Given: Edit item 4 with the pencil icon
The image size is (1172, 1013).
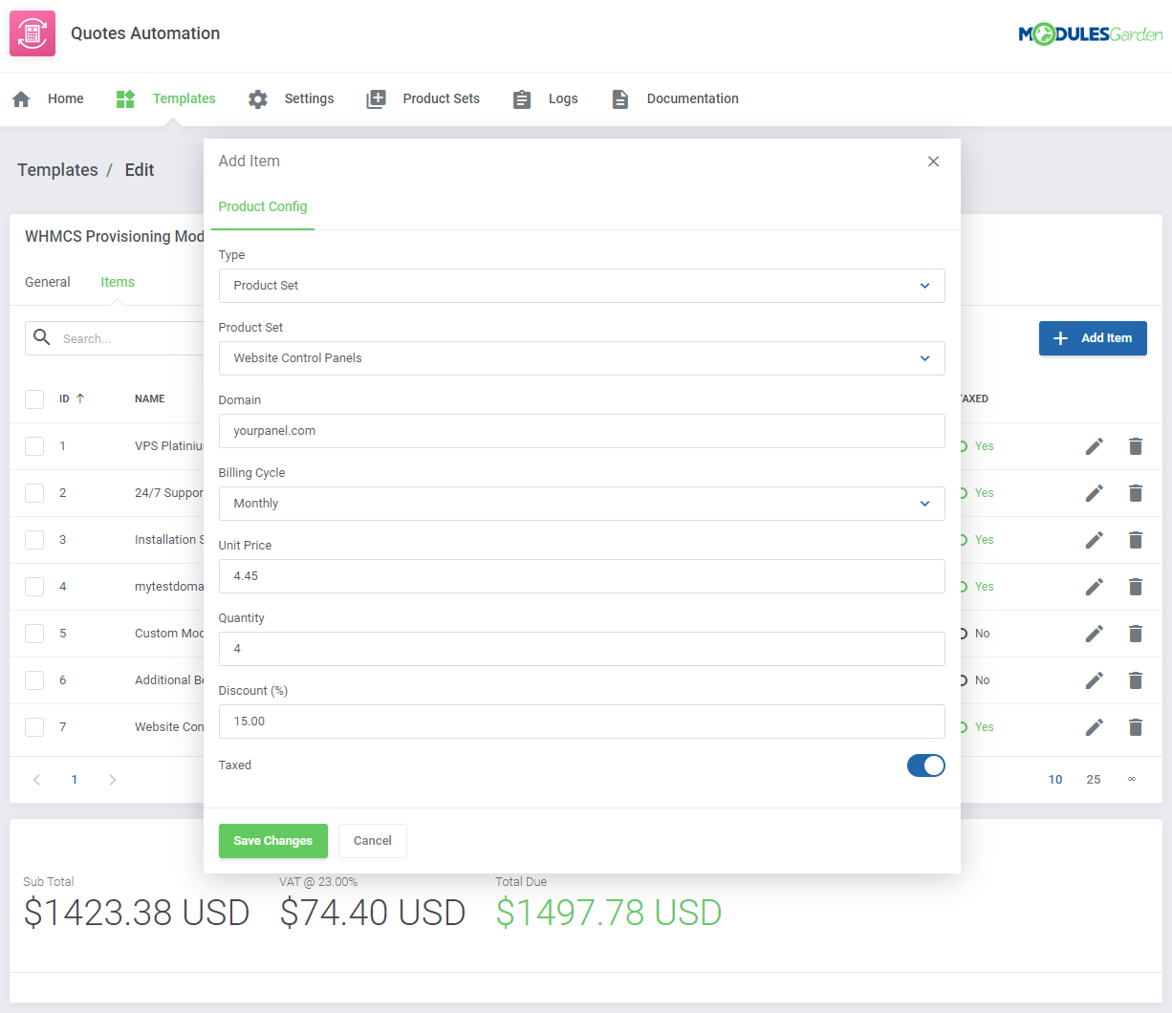Looking at the screenshot, I should click(x=1094, y=586).
